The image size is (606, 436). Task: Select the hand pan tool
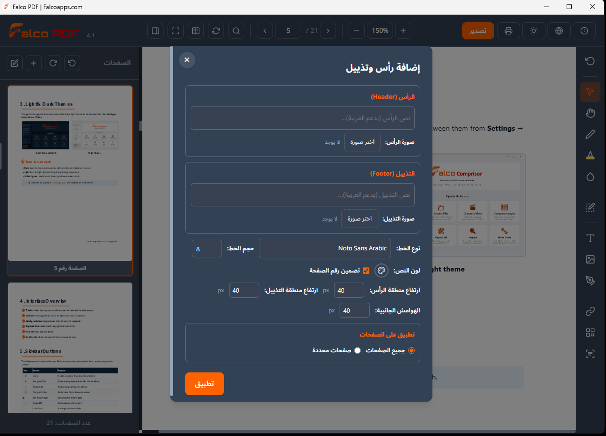coord(590,113)
